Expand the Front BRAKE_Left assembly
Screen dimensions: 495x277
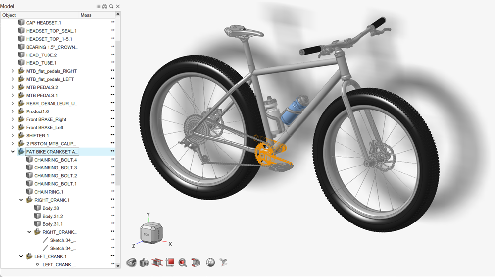[13, 127]
